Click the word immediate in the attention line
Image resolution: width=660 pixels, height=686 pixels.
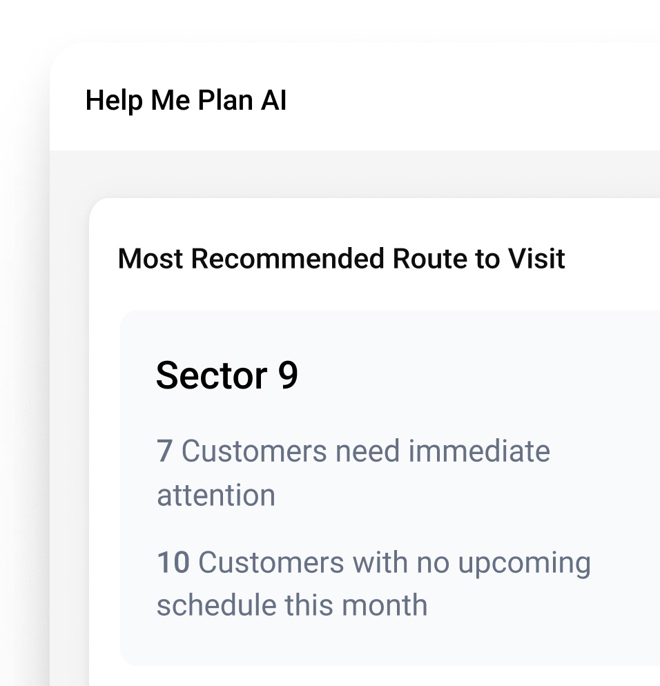[x=479, y=451]
